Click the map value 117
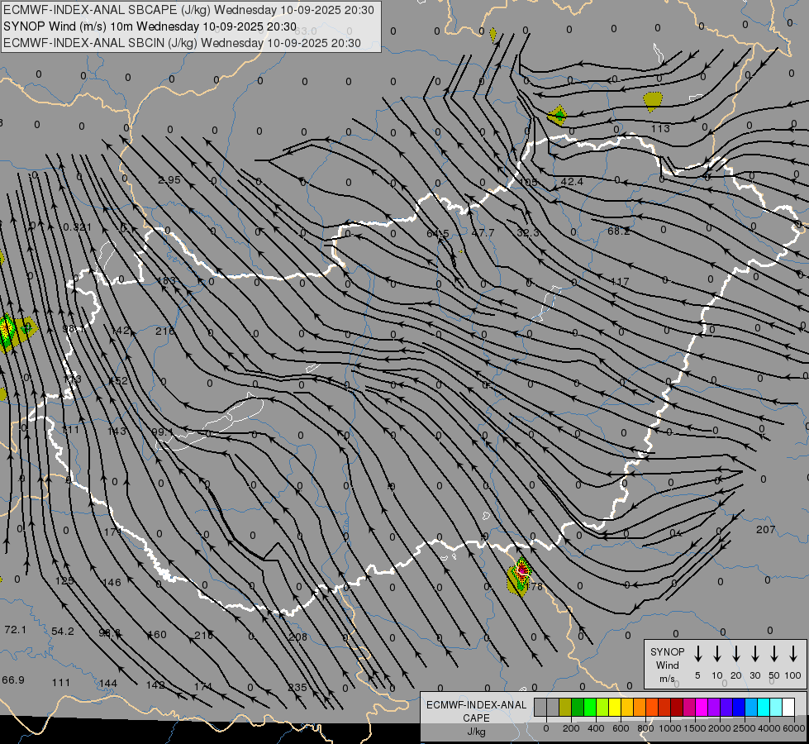Image resolution: width=809 pixels, height=744 pixels. tap(619, 282)
